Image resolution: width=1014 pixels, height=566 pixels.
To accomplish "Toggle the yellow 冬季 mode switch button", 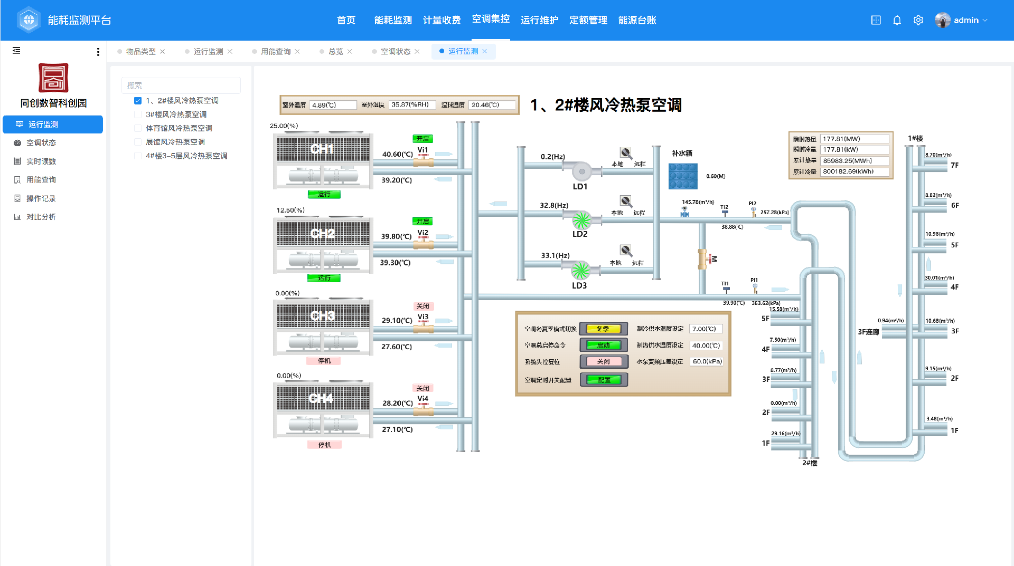I will [604, 329].
